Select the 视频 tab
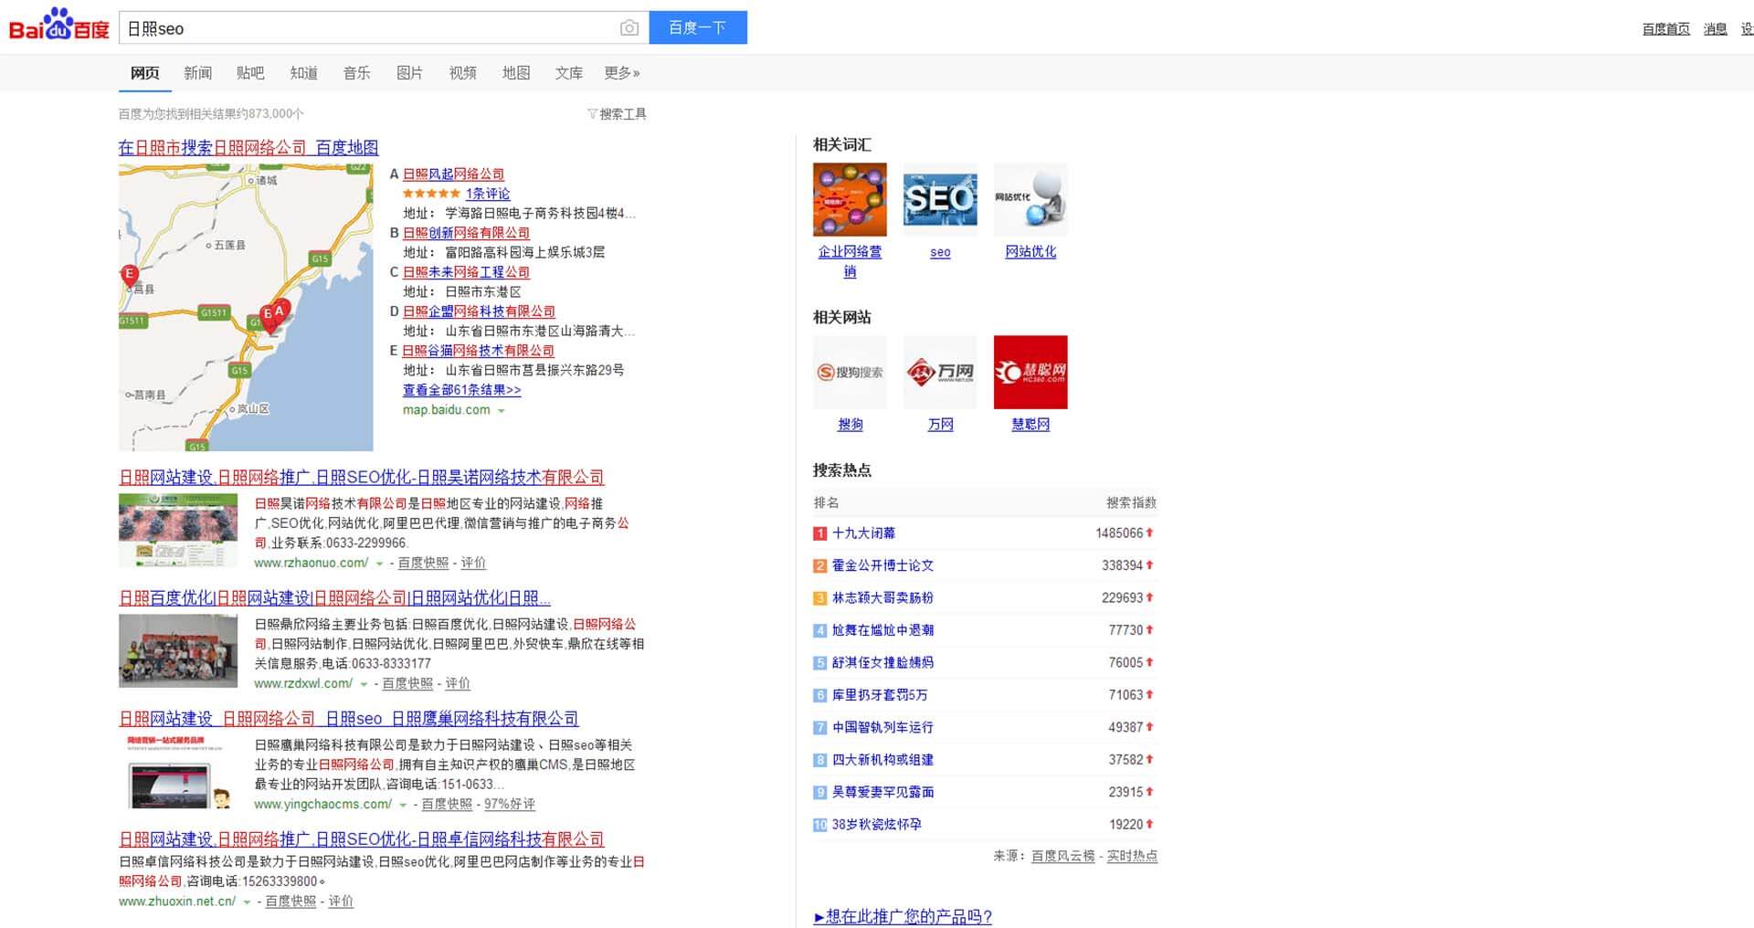Screen dimensions: 1754x928 pyautogui.click(x=462, y=73)
